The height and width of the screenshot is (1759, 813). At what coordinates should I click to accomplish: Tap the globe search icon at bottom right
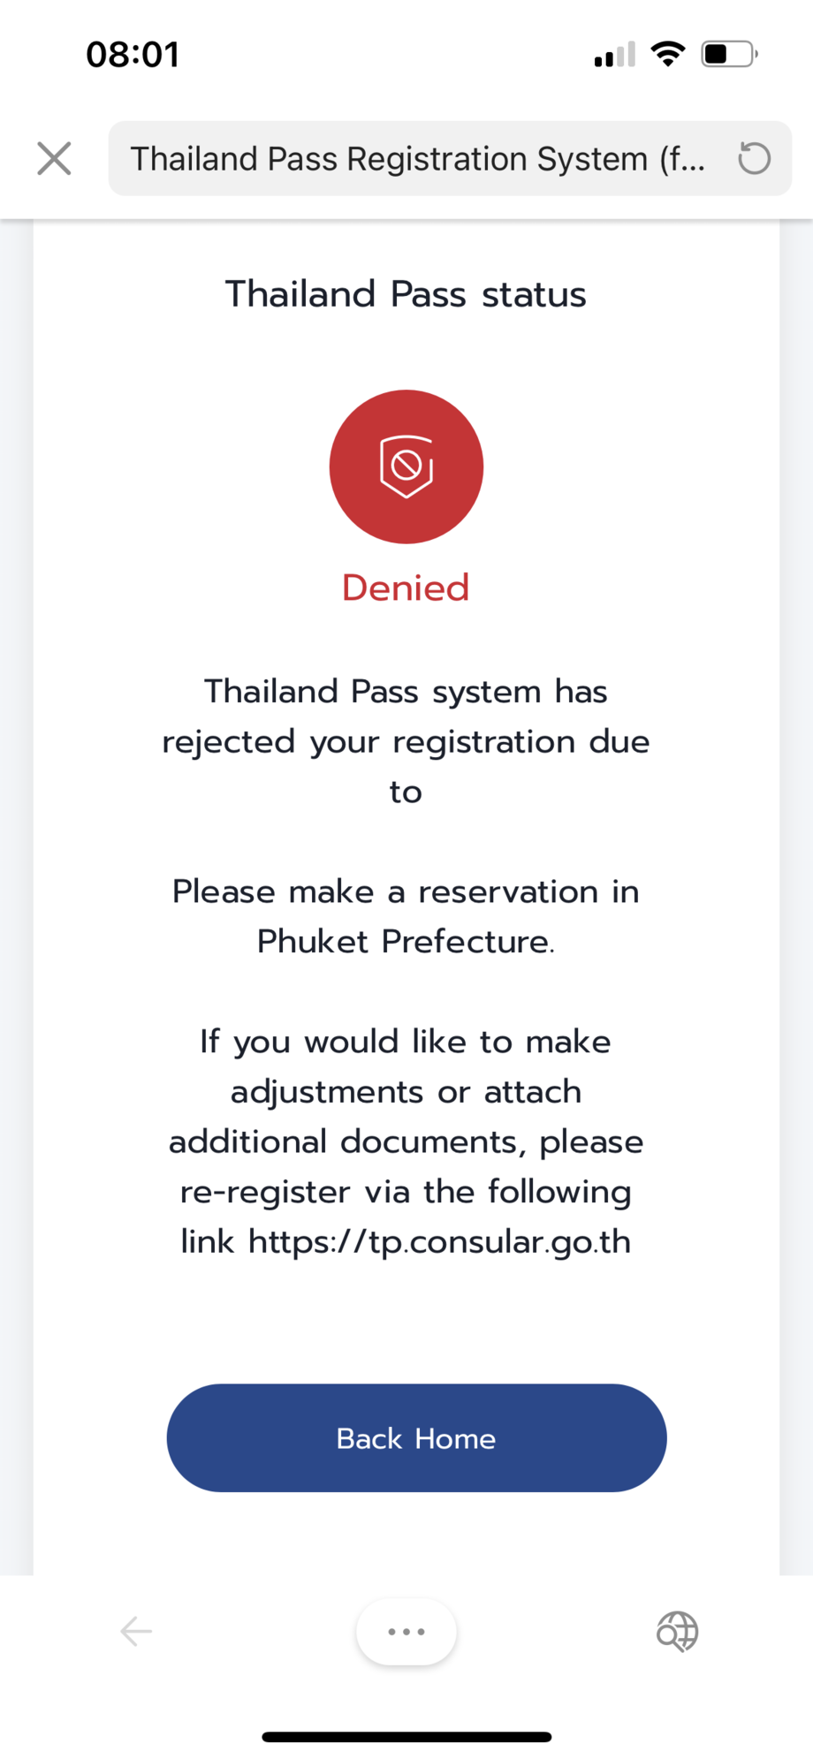(677, 1631)
